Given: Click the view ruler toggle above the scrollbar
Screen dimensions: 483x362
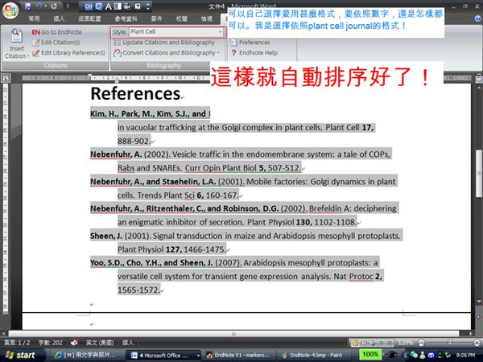Looking at the screenshot, I should click(479, 79).
